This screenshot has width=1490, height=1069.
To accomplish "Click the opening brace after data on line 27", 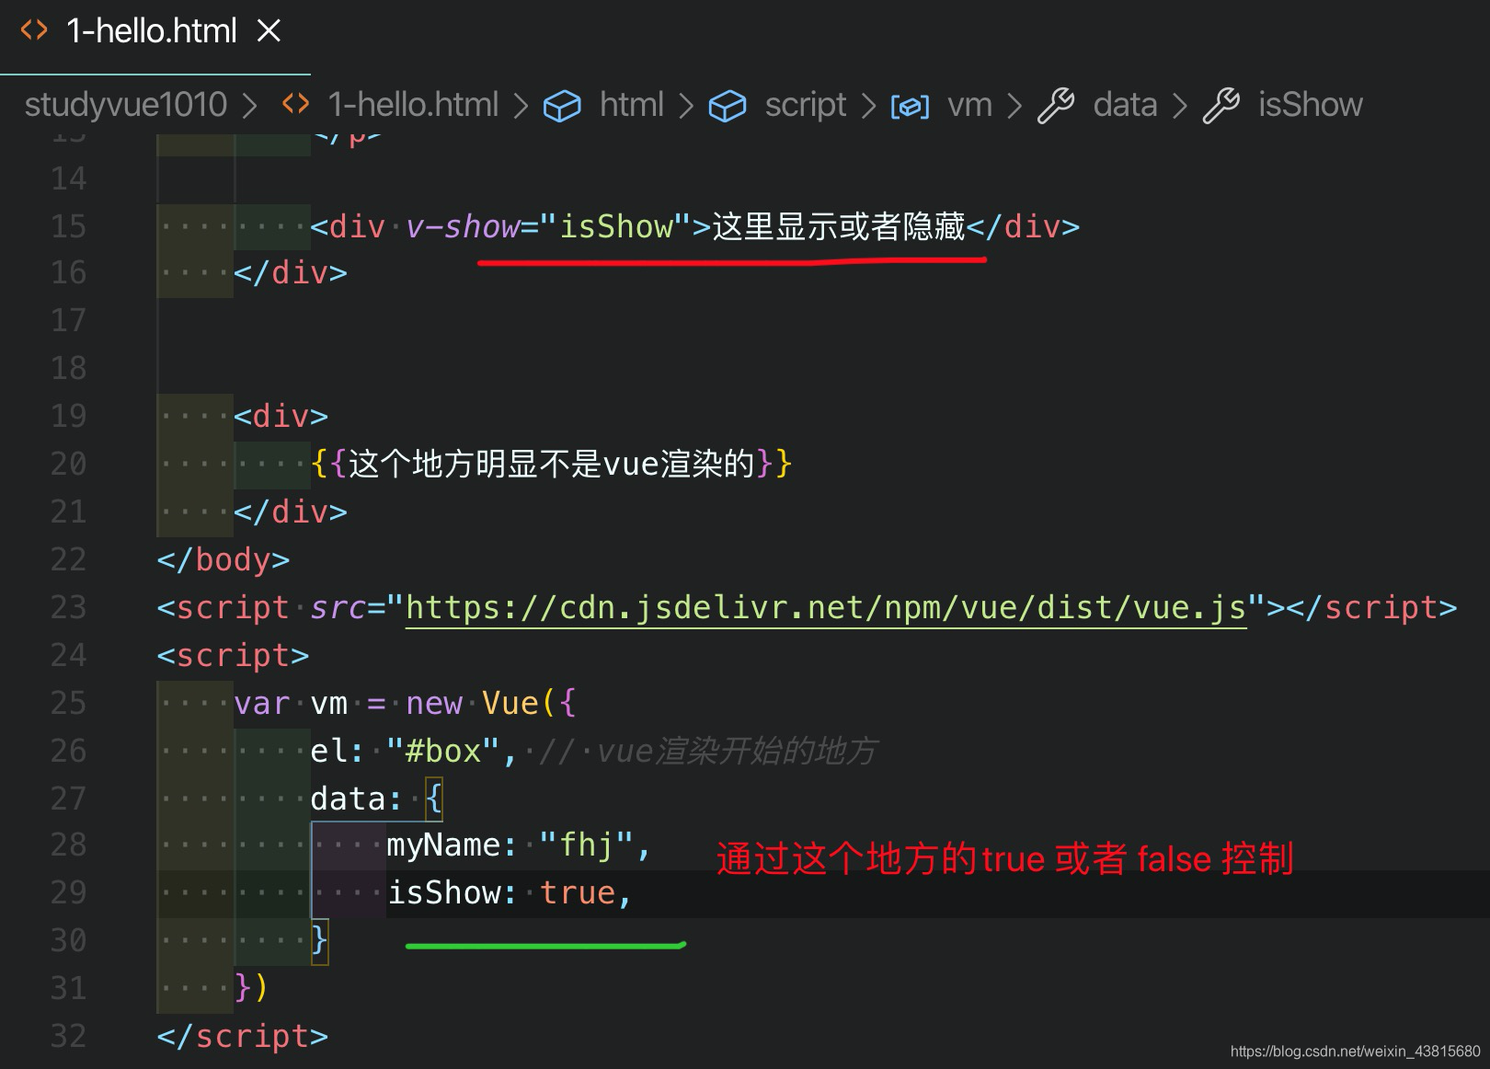I will (434, 799).
